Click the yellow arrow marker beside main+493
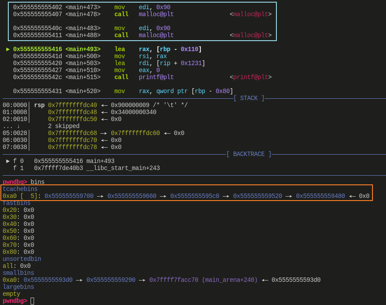 [7, 49]
